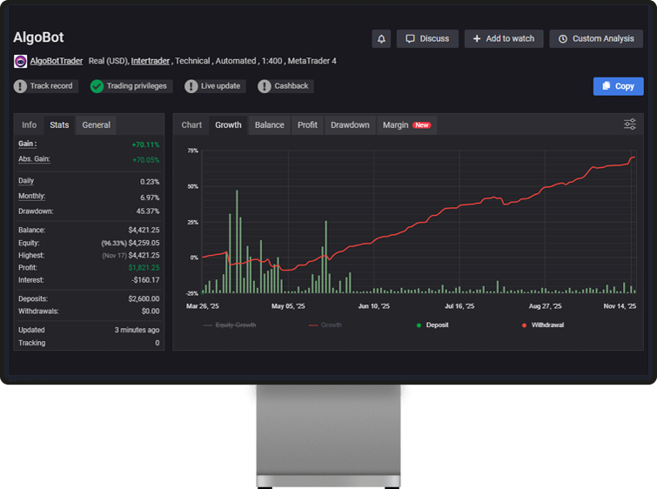This screenshot has width=657, height=489.
Task: Click the AlgoBotTrader avatar icon
Action: (x=21, y=62)
